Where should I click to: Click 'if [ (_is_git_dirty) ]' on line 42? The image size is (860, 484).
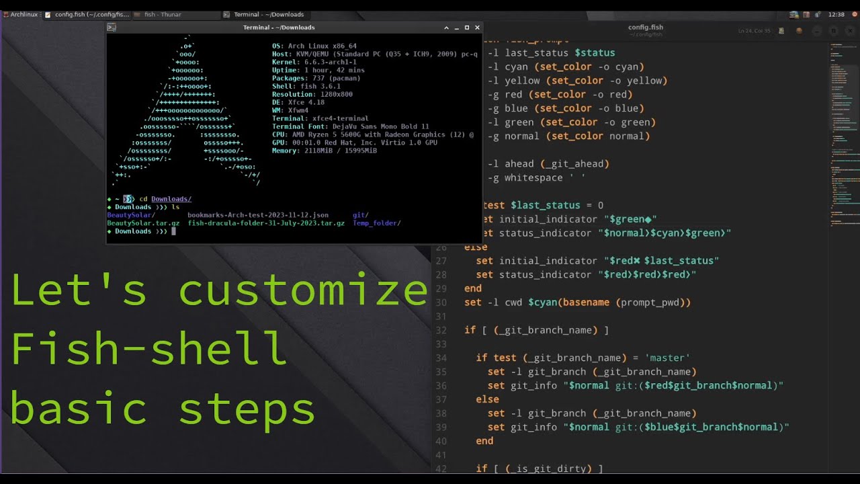pyautogui.click(x=540, y=469)
